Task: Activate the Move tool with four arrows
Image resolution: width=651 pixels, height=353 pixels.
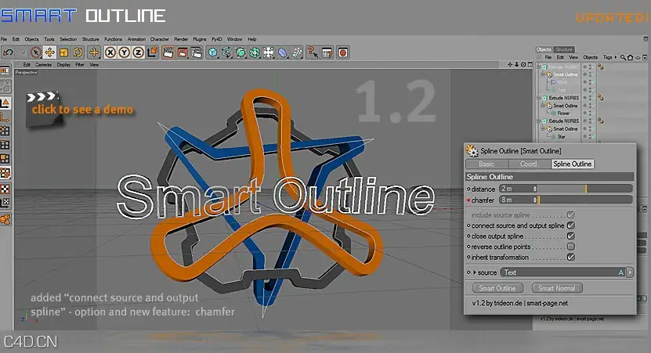Action: (x=50, y=52)
